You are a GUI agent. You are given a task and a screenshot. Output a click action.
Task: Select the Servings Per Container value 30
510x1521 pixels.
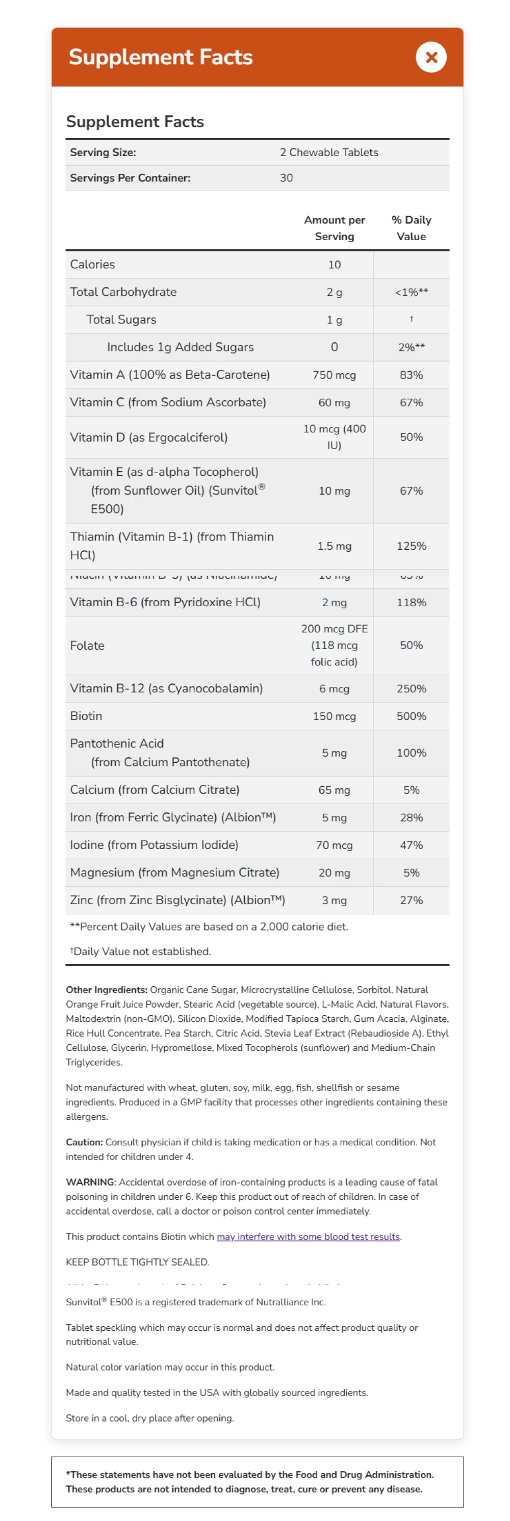286,178
